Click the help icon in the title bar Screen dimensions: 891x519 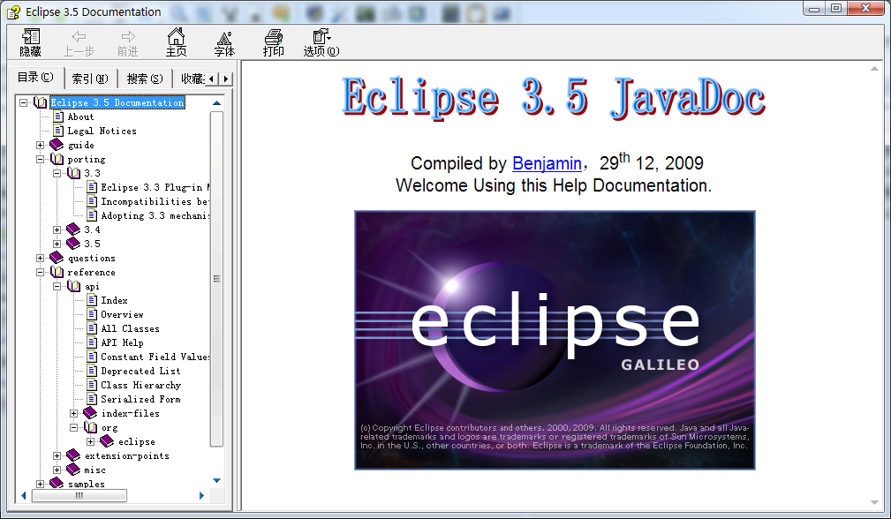[13, 12]
